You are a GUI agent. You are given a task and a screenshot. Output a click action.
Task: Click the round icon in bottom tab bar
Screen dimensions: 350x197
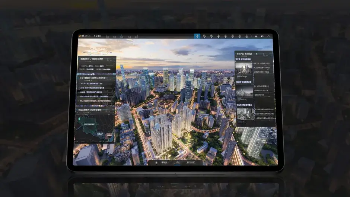click(156, 163)
